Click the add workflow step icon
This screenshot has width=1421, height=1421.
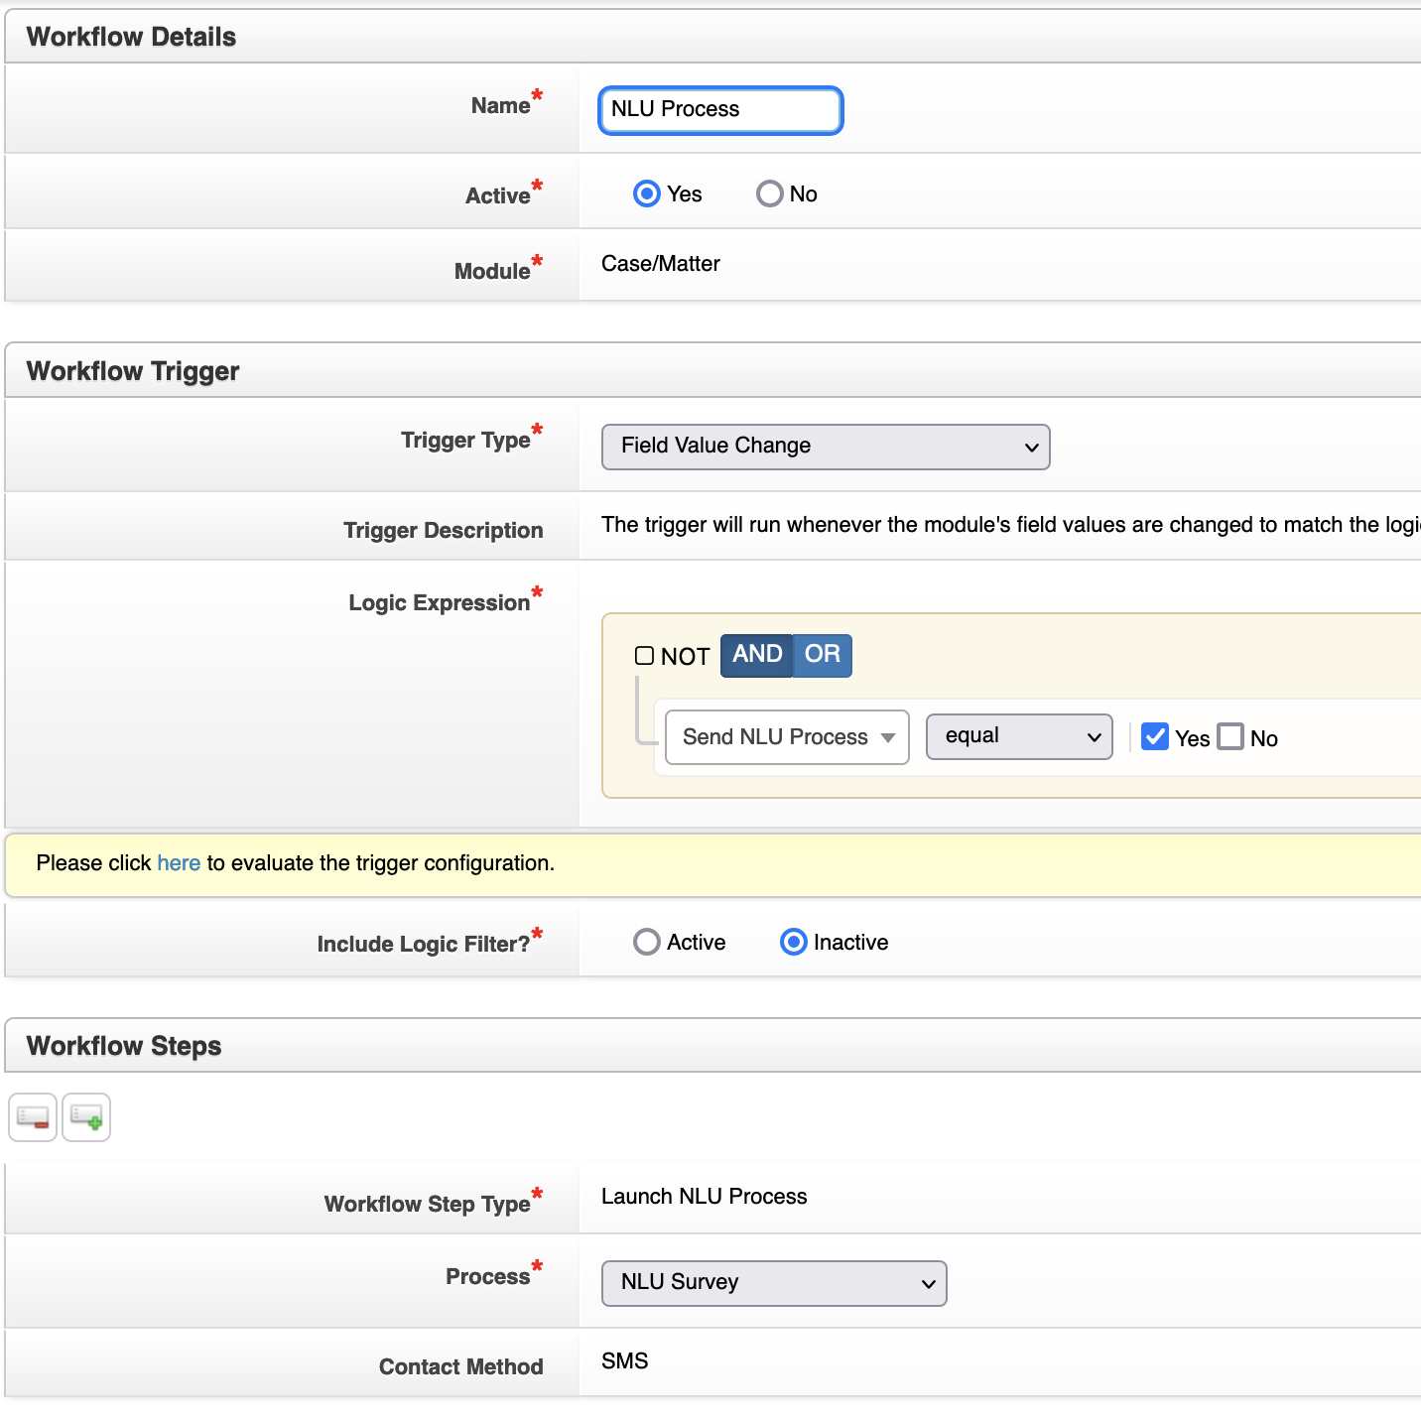click(86, 1117)
